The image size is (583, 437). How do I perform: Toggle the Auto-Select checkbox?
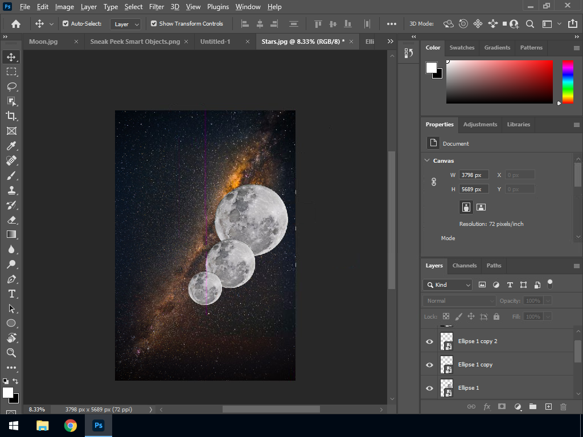coord(65,24)
